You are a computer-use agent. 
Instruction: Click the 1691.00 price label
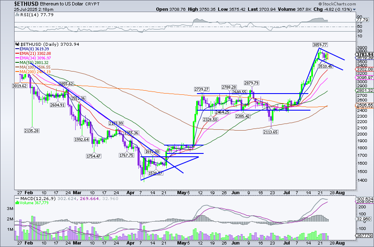coord(152,151)
